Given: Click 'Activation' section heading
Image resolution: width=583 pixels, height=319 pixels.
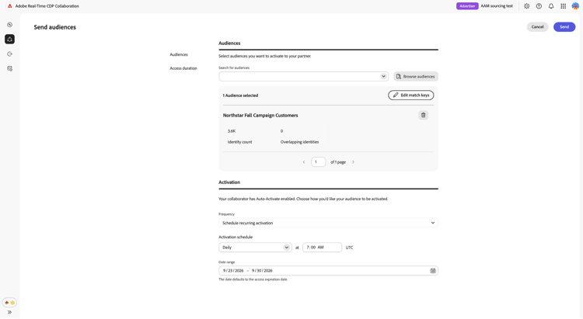Looking at the screenshot, I should [x=229, y=182].
